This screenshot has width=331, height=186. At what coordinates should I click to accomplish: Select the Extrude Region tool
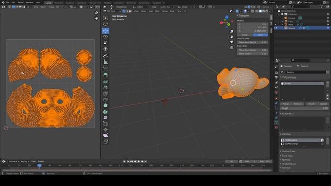click(106, 75)
